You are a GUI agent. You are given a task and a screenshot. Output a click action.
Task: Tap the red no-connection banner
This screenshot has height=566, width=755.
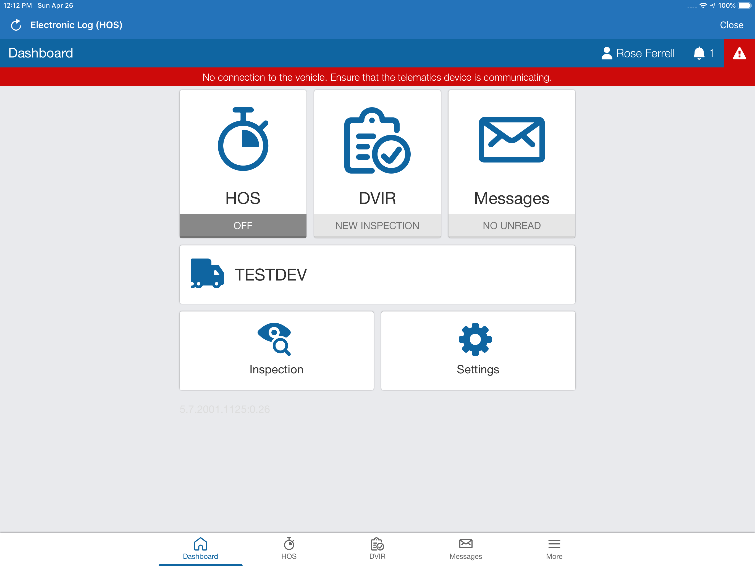pos(377,77)
